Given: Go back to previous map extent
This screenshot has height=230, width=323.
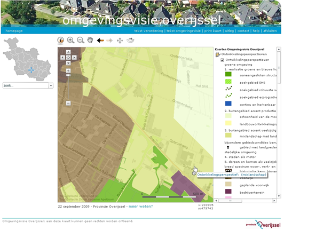Looking at the screenshot, I should [100, 40].
